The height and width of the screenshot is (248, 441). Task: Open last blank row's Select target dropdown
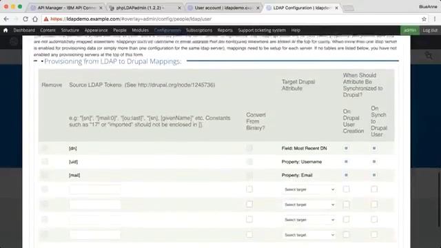(x=309, y=235)
